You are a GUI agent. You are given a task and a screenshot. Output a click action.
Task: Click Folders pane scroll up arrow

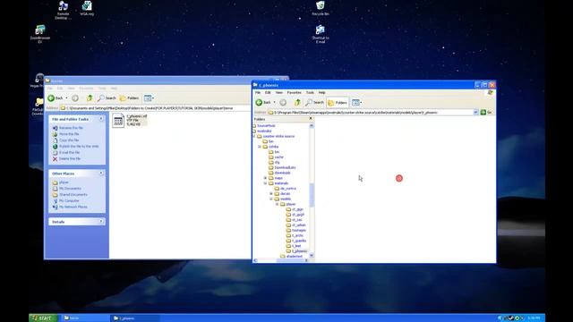312,125
